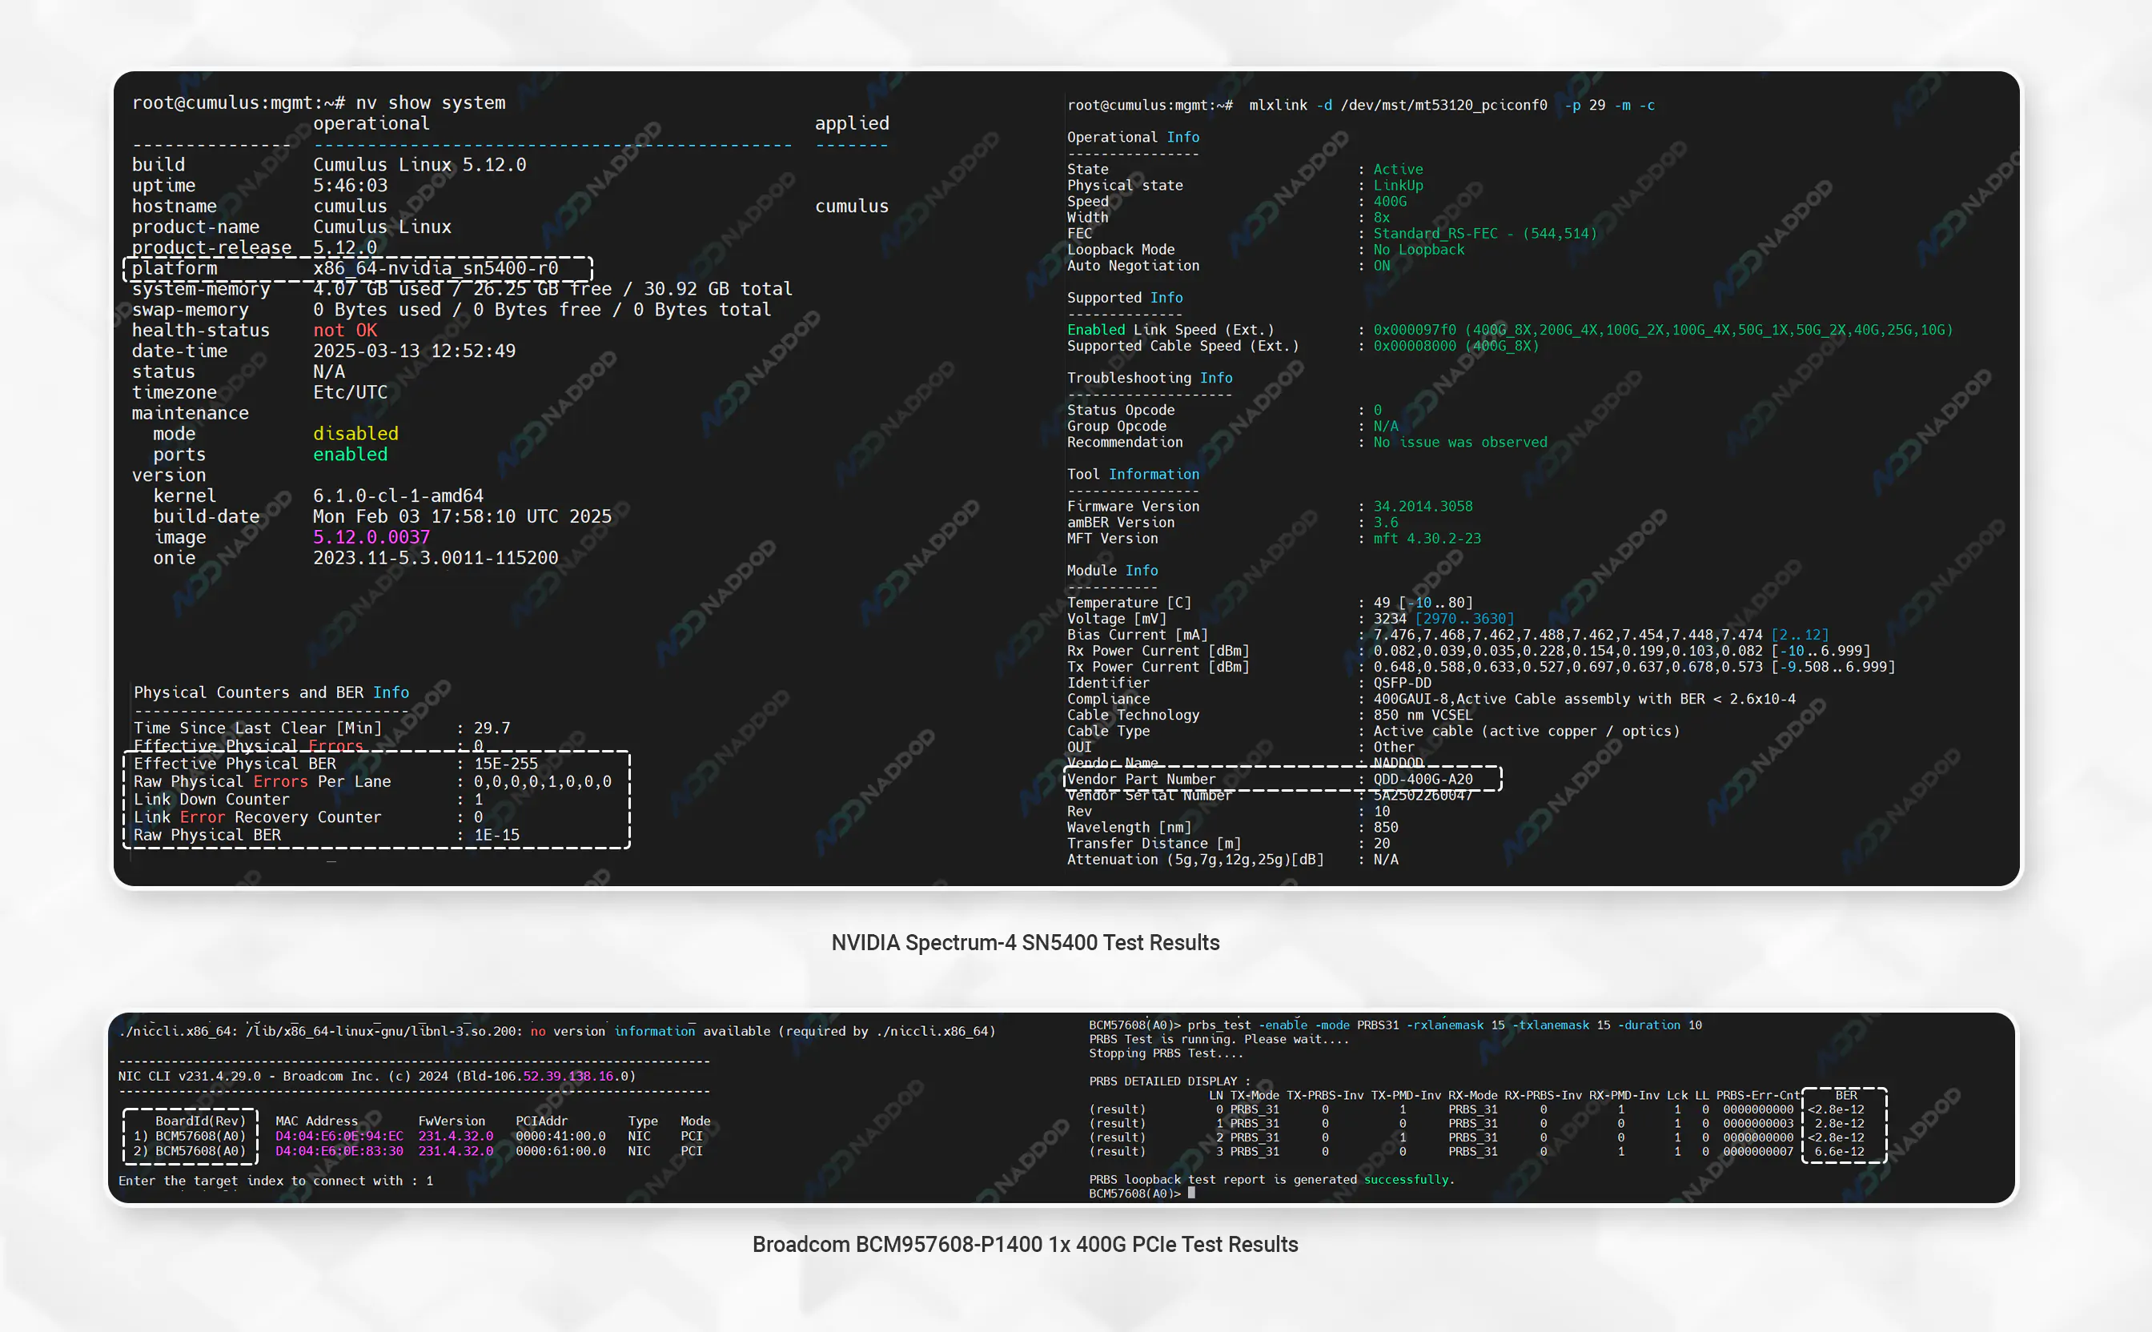The height and width of the screenshot is (1332, 2152).
Task: Select lane 1 BER value '2.8e-12'
Action: click(x=1839, y=1123)
